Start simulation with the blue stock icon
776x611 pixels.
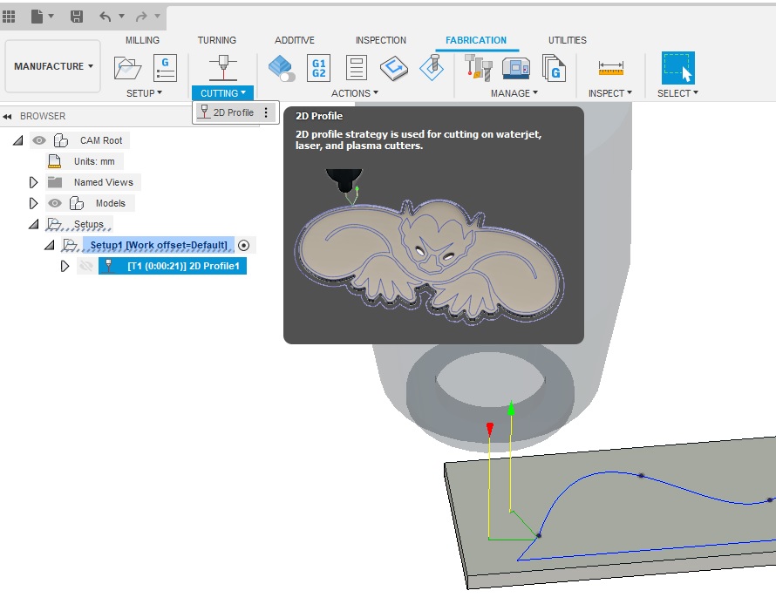pos(281,68)
